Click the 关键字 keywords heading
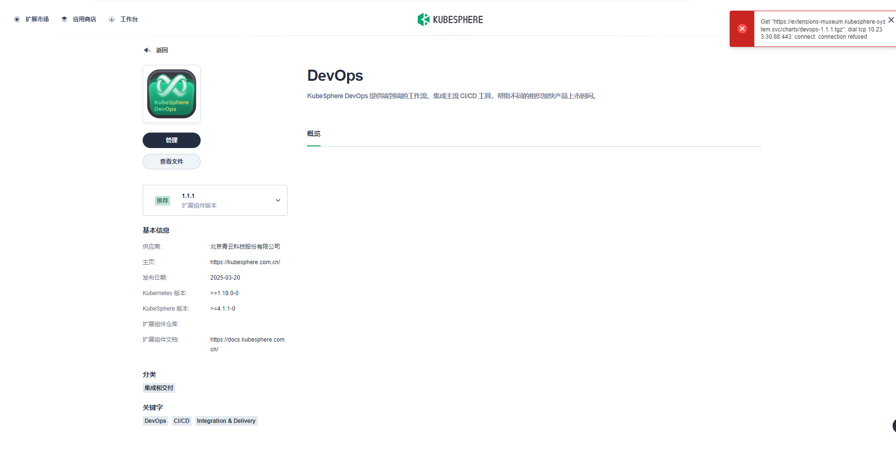 click(153, 407)
